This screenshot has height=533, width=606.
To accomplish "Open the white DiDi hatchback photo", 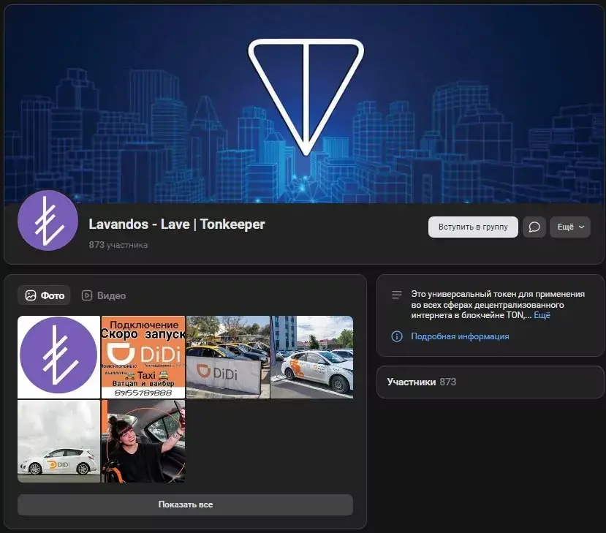I will 58,441.
